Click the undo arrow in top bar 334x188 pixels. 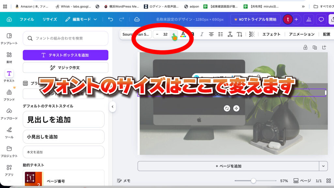click(111, 19)
